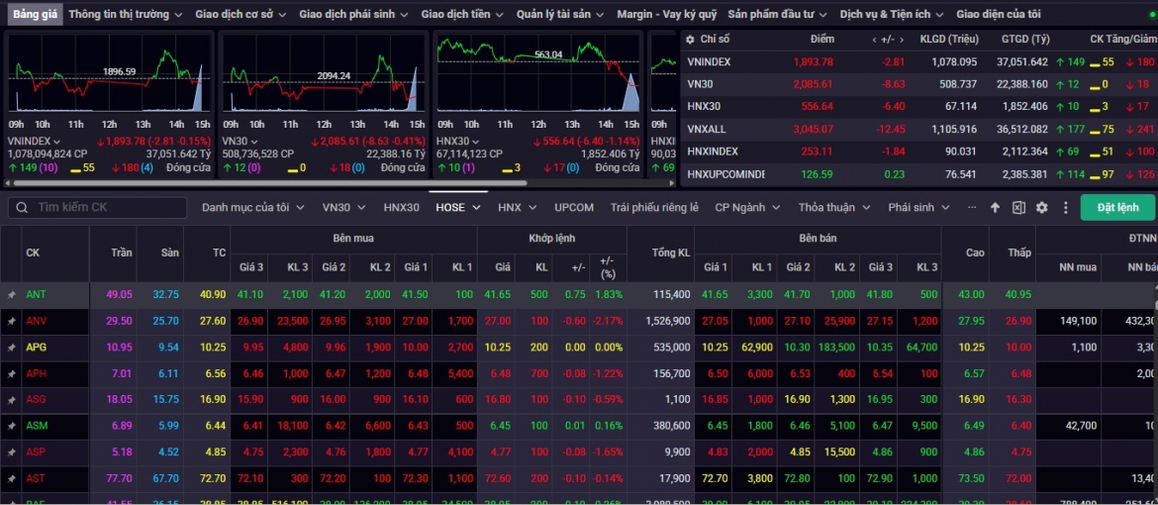Select the Bảng giá tab
The height and width of the screenshot is (505, 1158).
click(36, 14)
